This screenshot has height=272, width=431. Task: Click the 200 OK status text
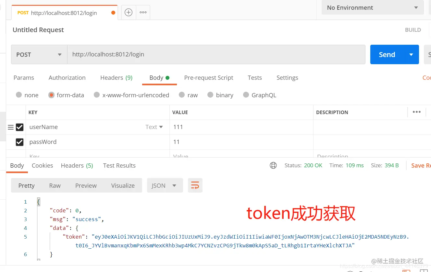click(313, 165)
